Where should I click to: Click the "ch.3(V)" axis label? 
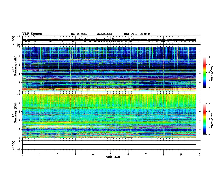(x=13, y=145)
